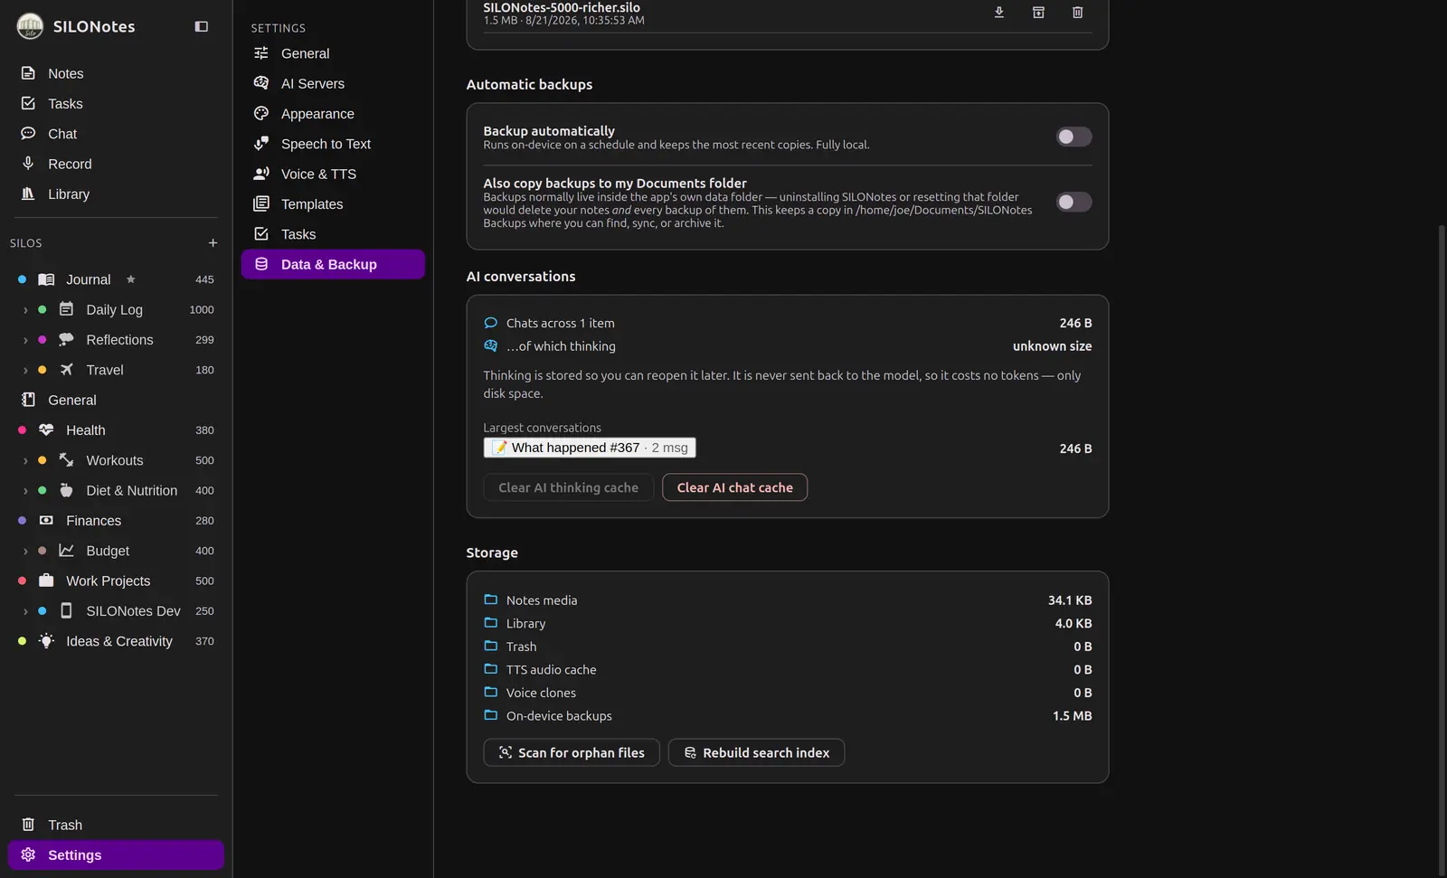The image size is (1447, 878).
Task: Open Record via the microphone icon
Action: tap(28, 164)
